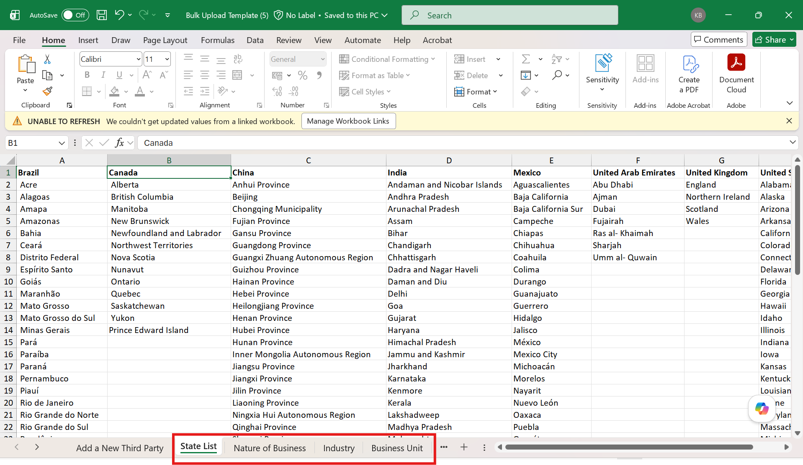
Task: Click the Fill Color bucket swatch
Action: pyautogui.click(x=114, y=91)
